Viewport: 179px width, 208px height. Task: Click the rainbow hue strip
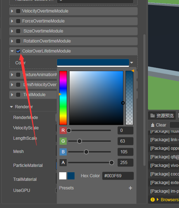tap(63, 98)
